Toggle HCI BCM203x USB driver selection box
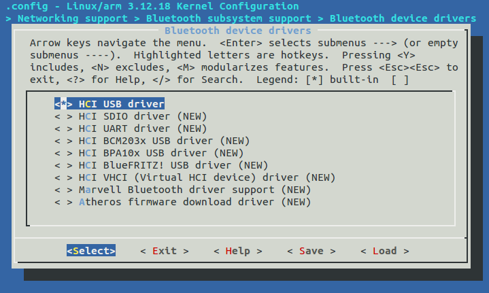Viewport: 489px width, 293px height. [x=64, y=141]
